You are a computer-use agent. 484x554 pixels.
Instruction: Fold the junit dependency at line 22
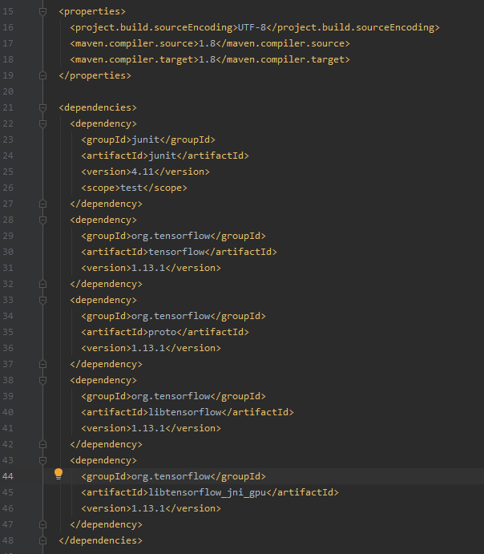(x=42, y=123)
